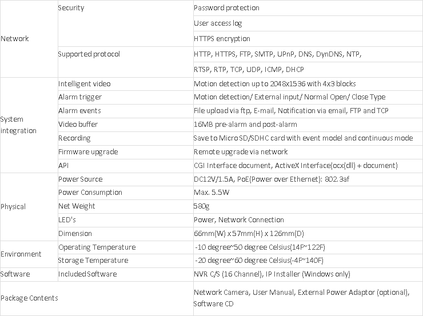Select 'Power, Network Connection' LED text

point(239,220)
